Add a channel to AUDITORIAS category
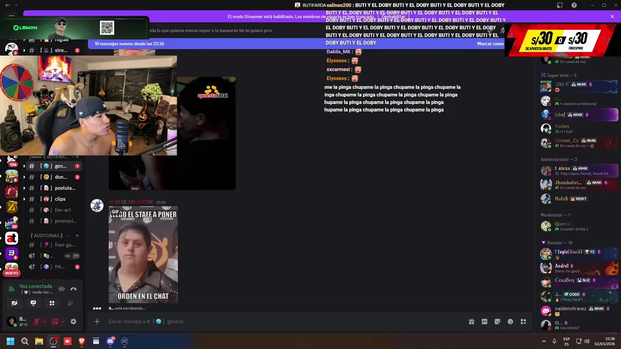Screen dimensions: 621x349 click(x=77, y=236)
